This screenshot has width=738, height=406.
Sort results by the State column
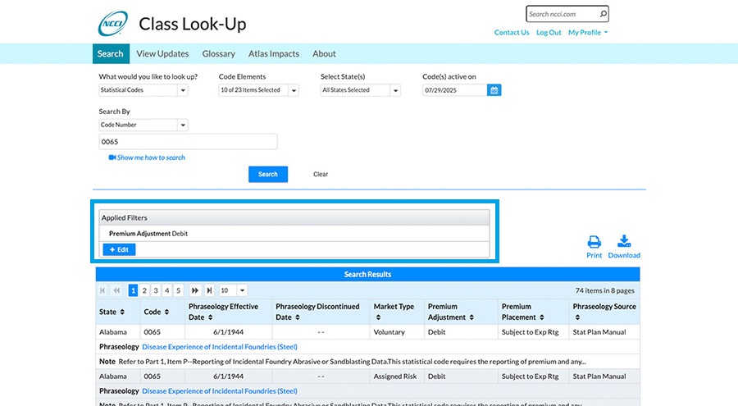click(122, 312)
